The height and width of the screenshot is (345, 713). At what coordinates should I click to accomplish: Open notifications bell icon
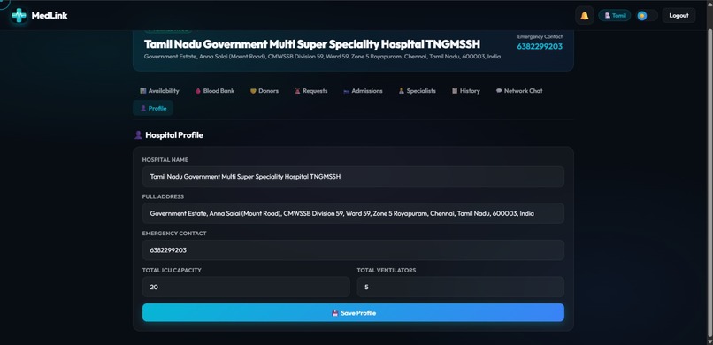pos(585,15)
